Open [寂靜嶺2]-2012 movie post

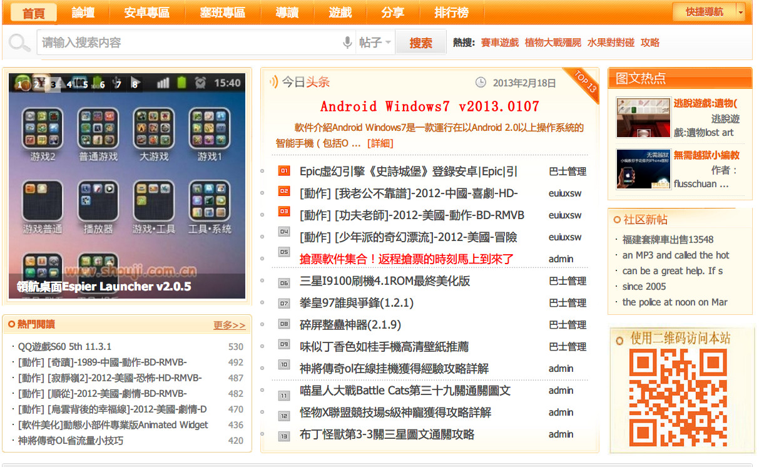110,378
